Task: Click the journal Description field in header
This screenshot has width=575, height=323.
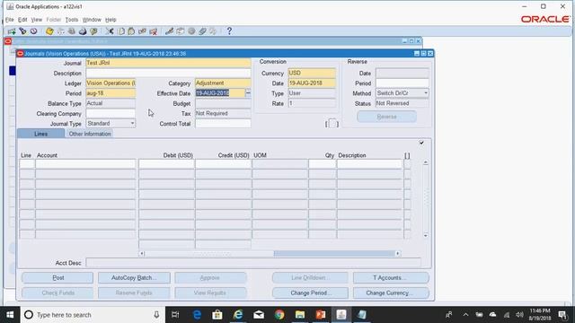Action: [x=168, y=74]
